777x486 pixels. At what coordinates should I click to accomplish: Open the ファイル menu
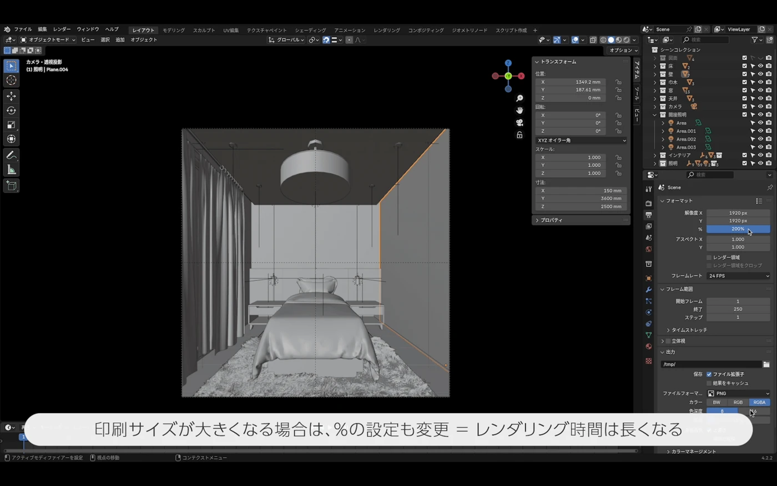(x=23, y=29)
